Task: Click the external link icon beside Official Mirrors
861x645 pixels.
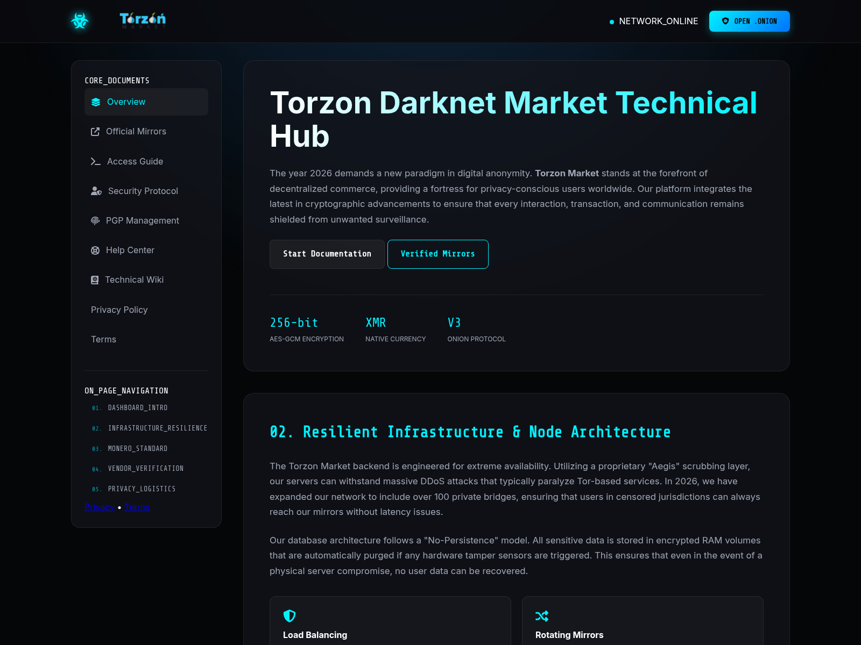Action: point(95,132)
